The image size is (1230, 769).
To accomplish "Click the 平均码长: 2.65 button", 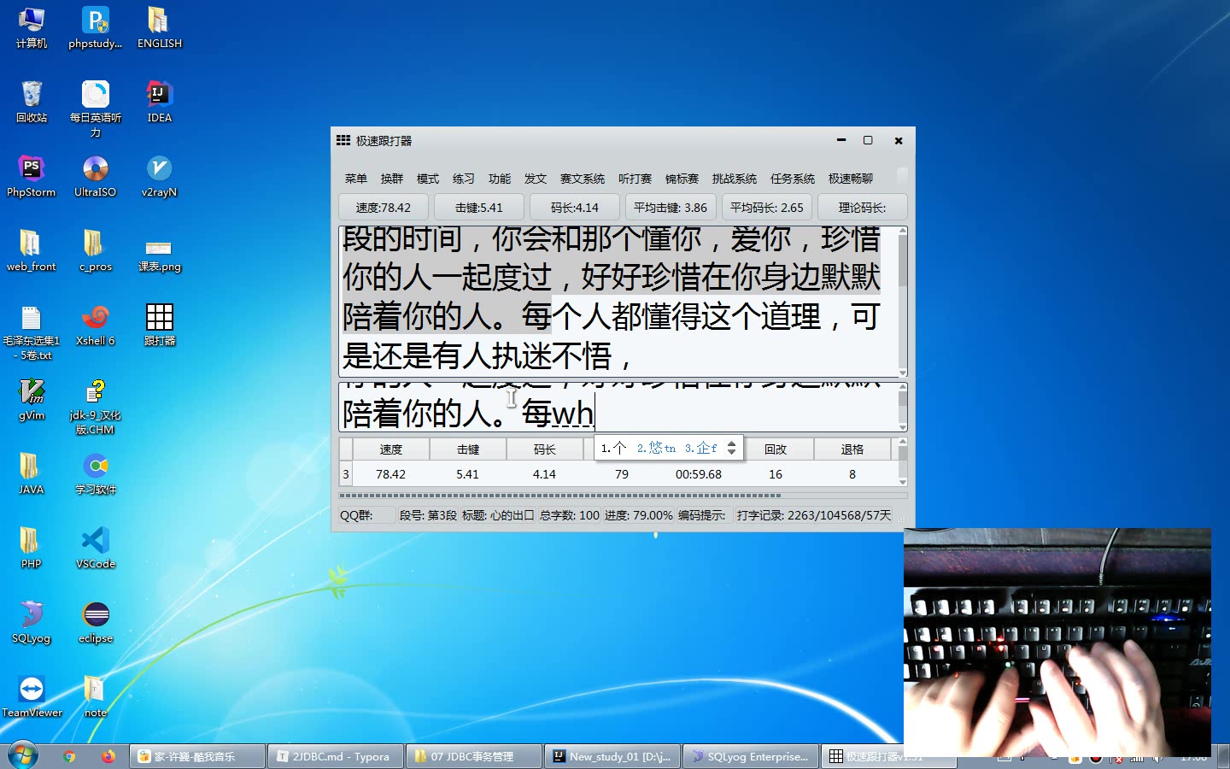I will click(x=767, y=208).
